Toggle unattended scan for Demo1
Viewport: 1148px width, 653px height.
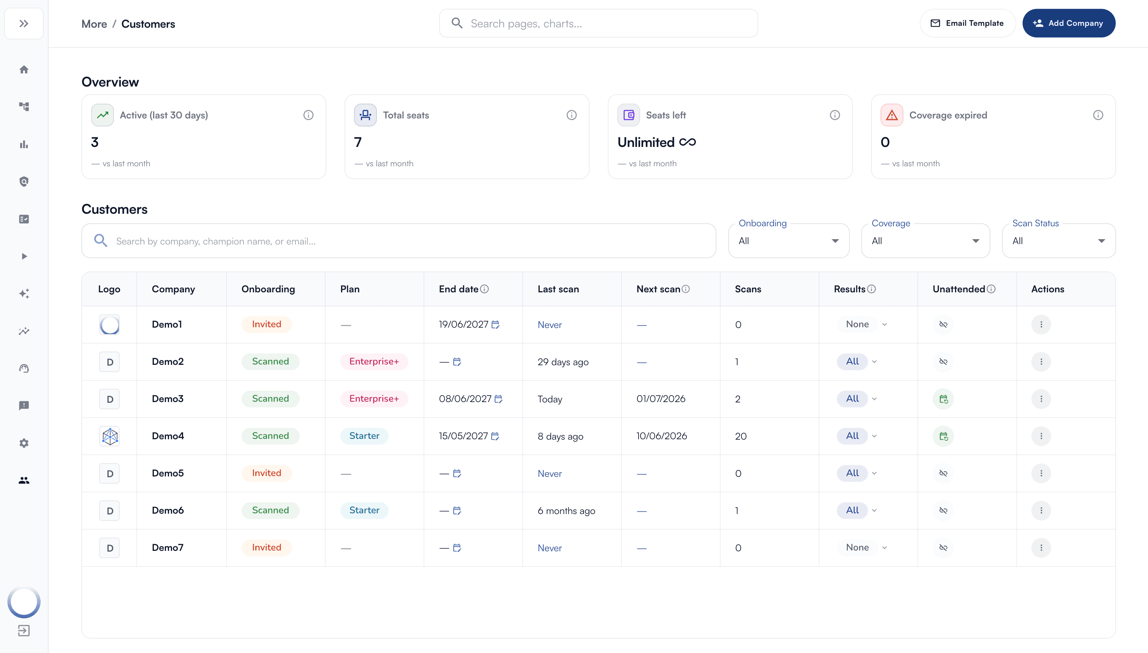click(943, 324)
